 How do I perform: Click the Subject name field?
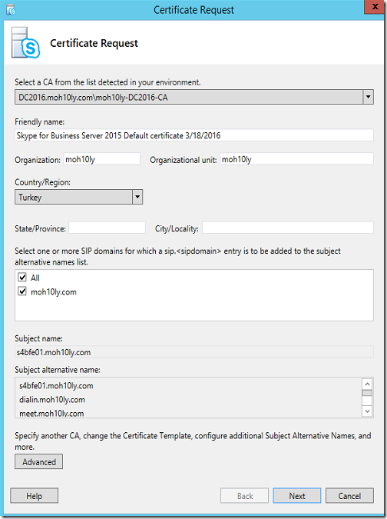(194, 352)
